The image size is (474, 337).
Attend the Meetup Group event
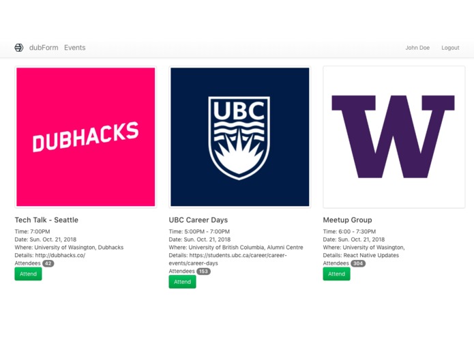[x=336, y=274]
